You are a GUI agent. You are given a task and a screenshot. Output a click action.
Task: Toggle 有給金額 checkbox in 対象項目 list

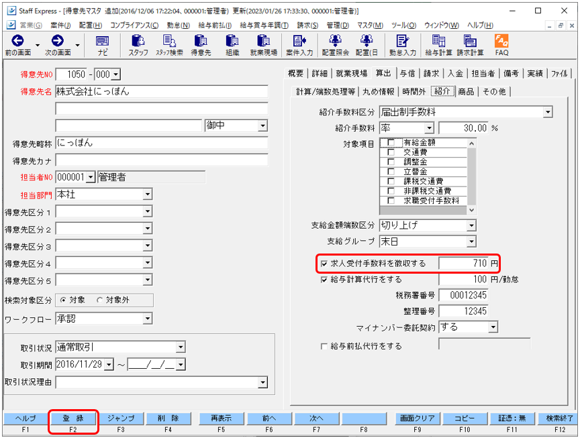click(391, 142)
